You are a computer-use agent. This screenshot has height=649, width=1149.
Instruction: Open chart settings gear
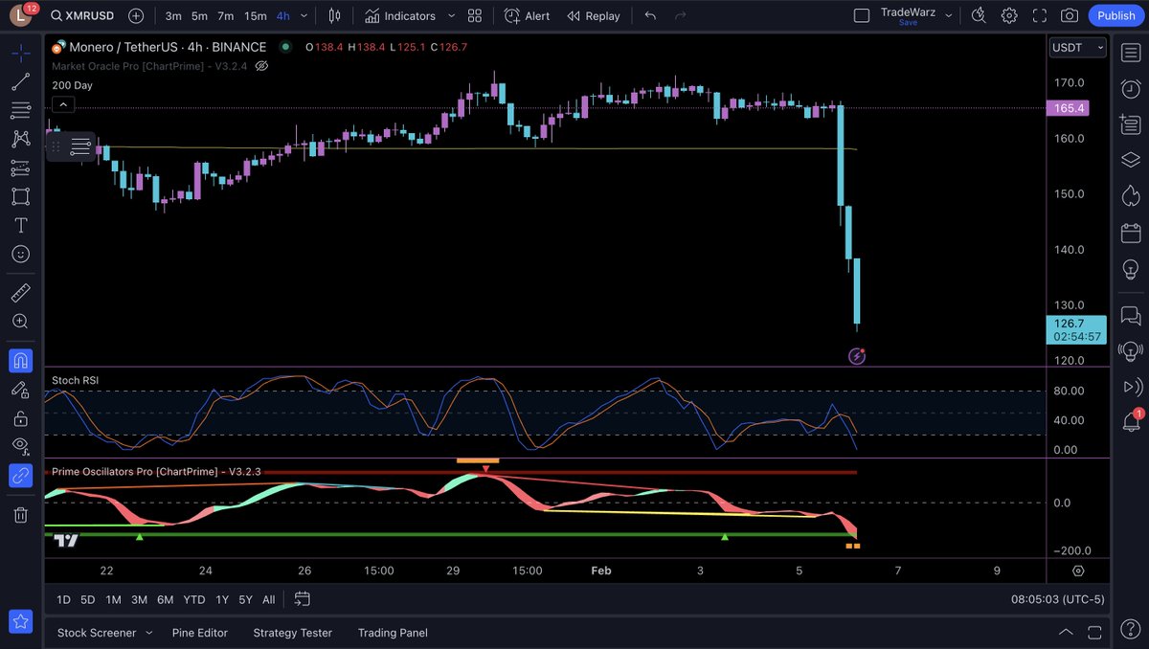point(1009,15)
